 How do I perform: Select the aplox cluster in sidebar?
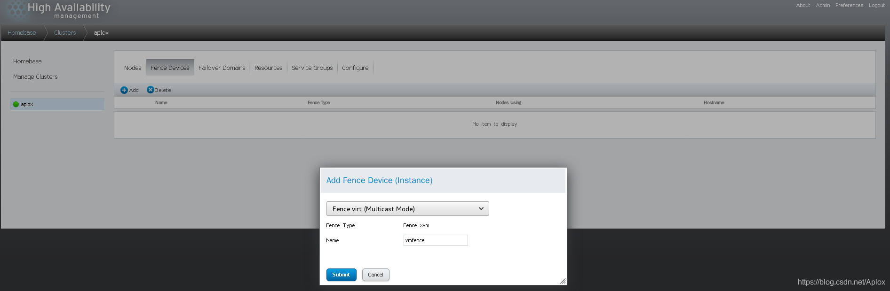click(57, 104)
